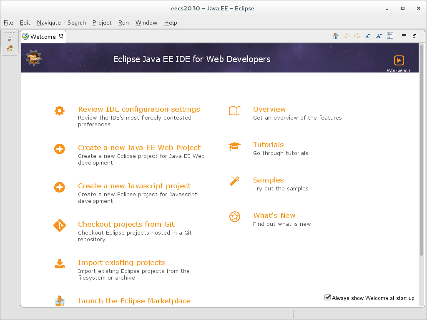Click the Marketplace box icon
This screenshot has height=320, width=427.
coord(59,301)
